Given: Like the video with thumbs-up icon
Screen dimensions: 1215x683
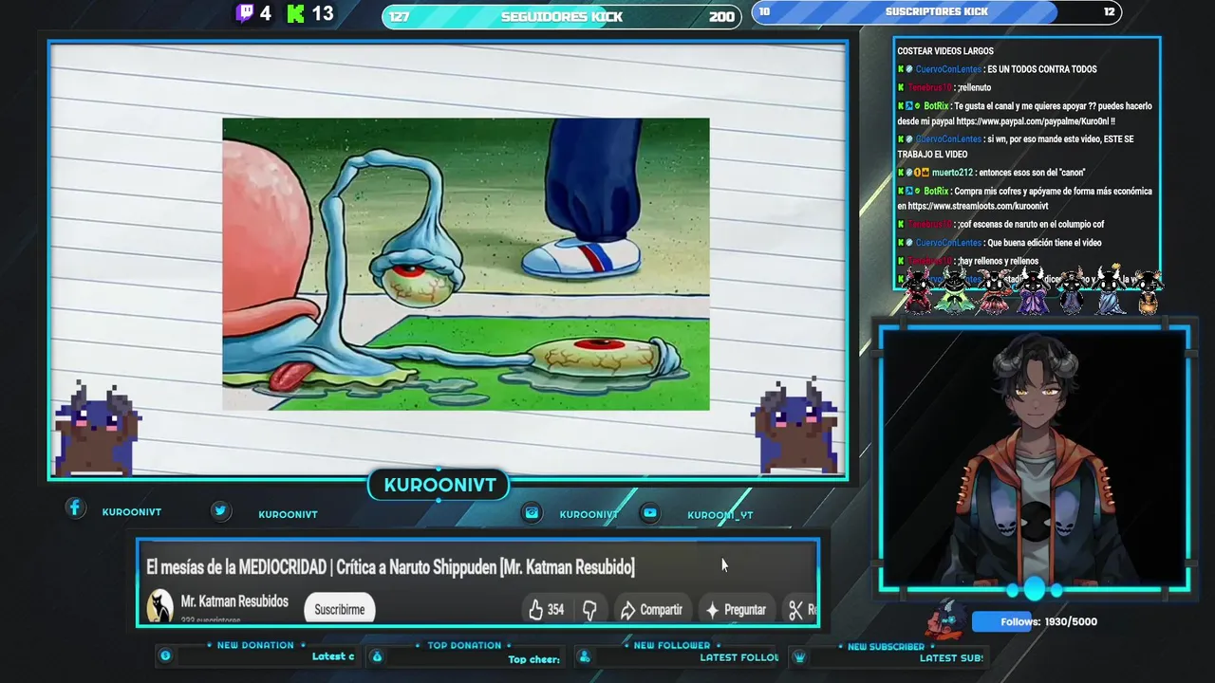Looking at the screenshot, I should pos(536,610).
